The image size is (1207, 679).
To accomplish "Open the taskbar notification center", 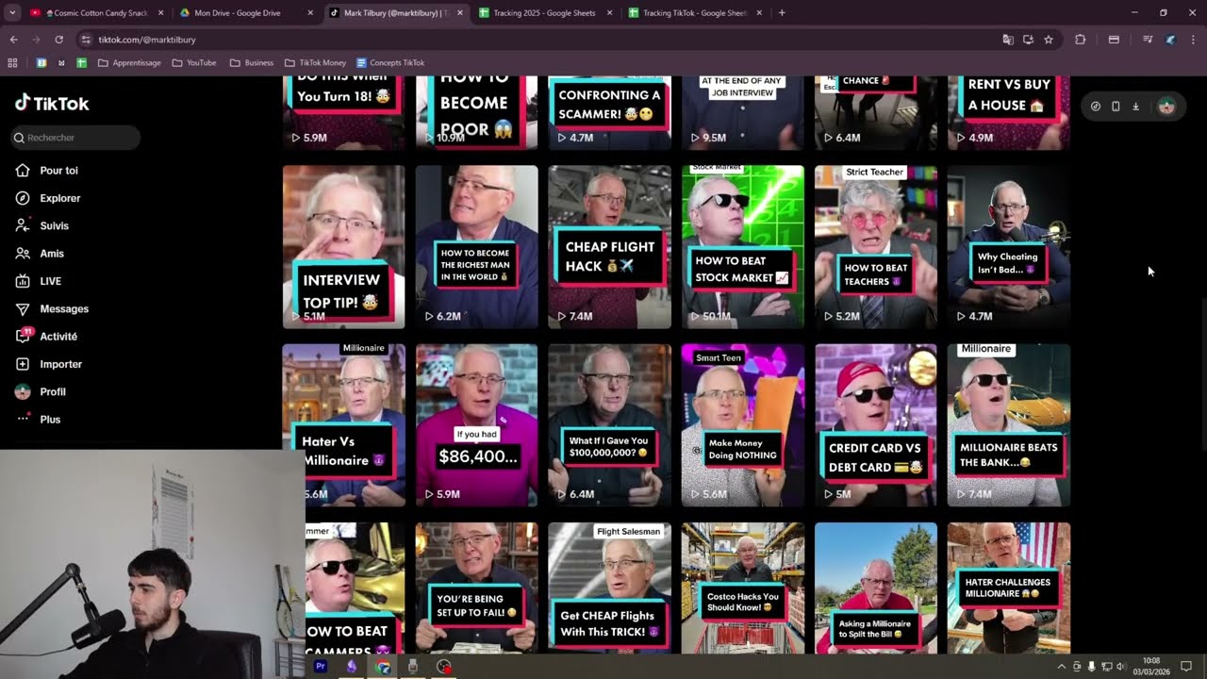I will pyautogui.click(x=1186, y=666).
